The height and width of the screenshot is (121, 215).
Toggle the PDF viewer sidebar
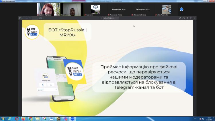20,18
